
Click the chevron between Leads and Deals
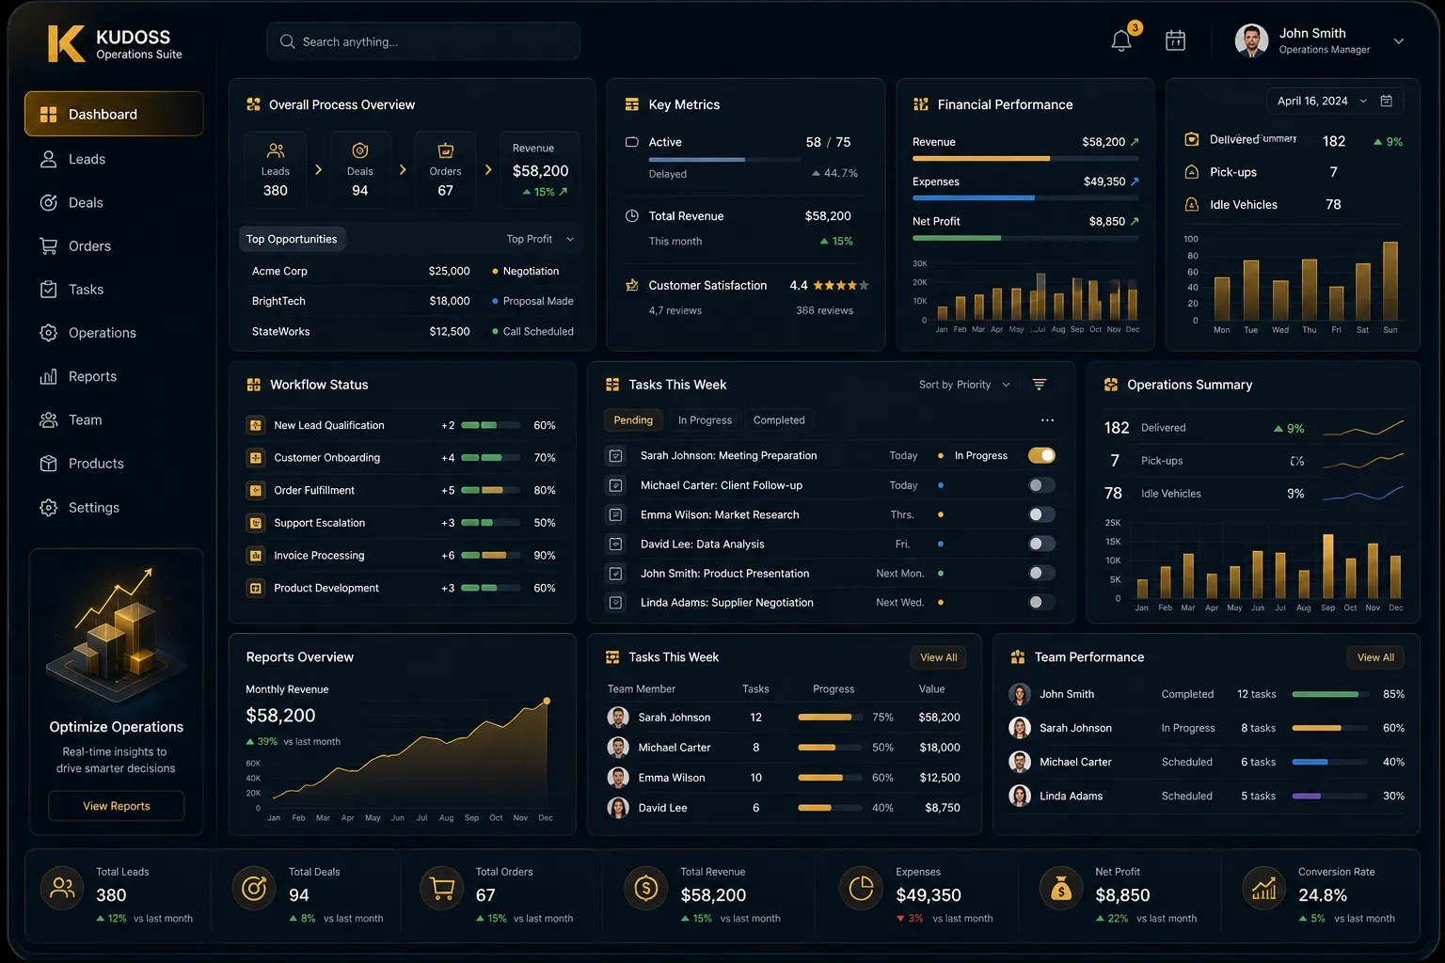318,170
